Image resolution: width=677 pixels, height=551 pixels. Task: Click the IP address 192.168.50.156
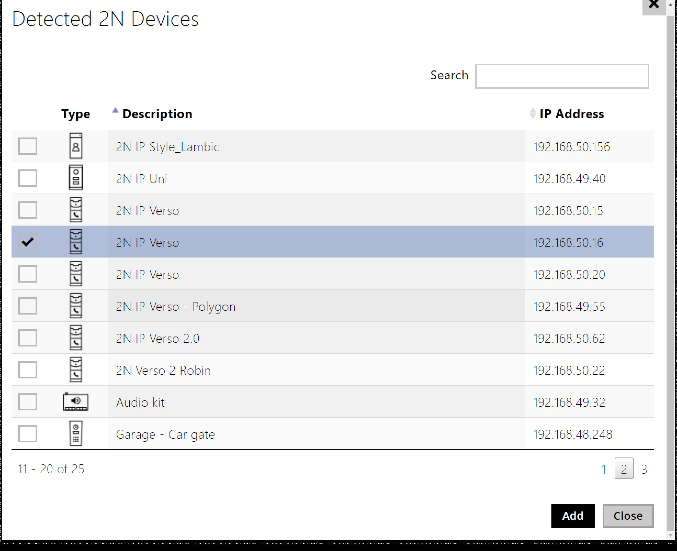pos(571,147)
